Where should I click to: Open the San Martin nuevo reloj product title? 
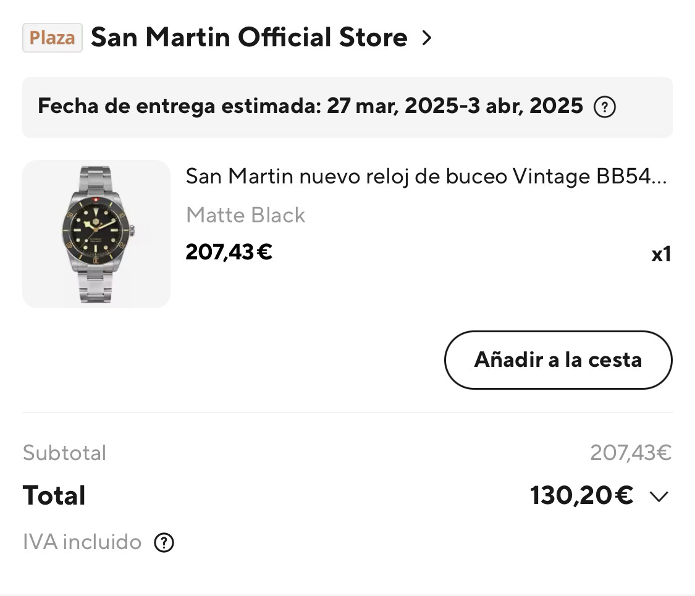tap(426, 177)
